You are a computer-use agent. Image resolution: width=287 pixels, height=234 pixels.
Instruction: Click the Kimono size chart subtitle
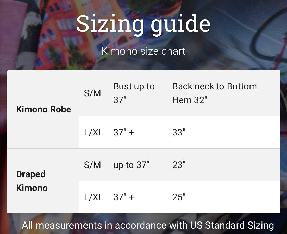tap(143, 51)
